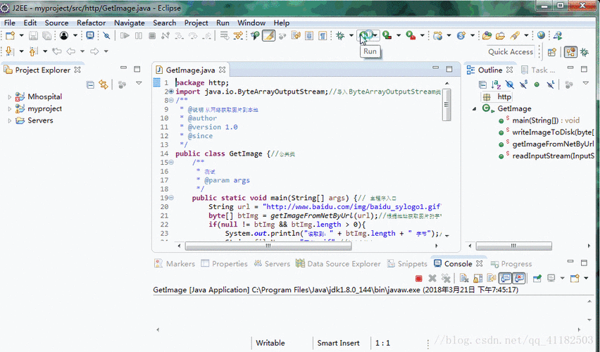Toggle Sort alphabetically in Outline toolbar
The image size is (600, 352).
pyautogui.click(x=496, y=84)
